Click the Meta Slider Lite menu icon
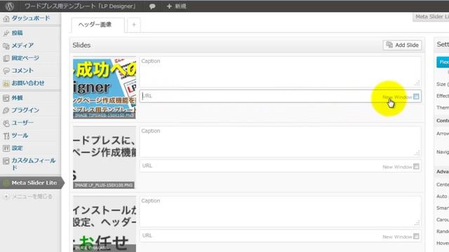 point(6,183)
